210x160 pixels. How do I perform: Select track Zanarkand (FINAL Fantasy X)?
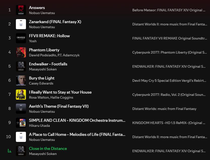click(55, 22)
